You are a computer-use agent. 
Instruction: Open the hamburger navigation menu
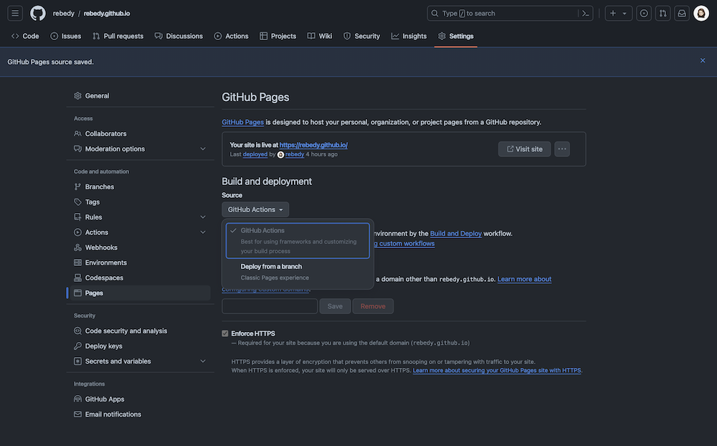[15, 14]
